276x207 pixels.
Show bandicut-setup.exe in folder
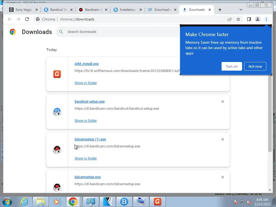pyautogui.click(x=86, y=120)
